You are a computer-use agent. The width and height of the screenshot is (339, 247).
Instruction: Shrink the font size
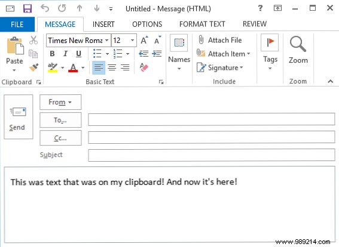(158, 40)
